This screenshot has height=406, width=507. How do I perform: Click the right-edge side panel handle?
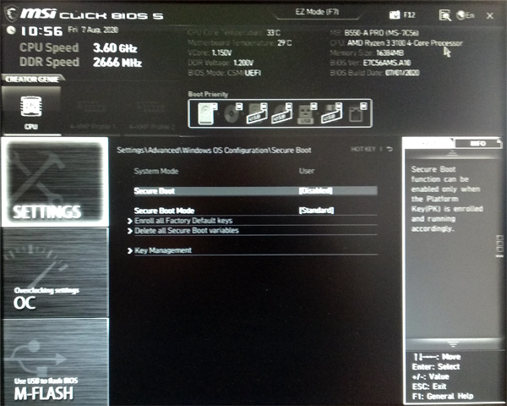(500, 246)
